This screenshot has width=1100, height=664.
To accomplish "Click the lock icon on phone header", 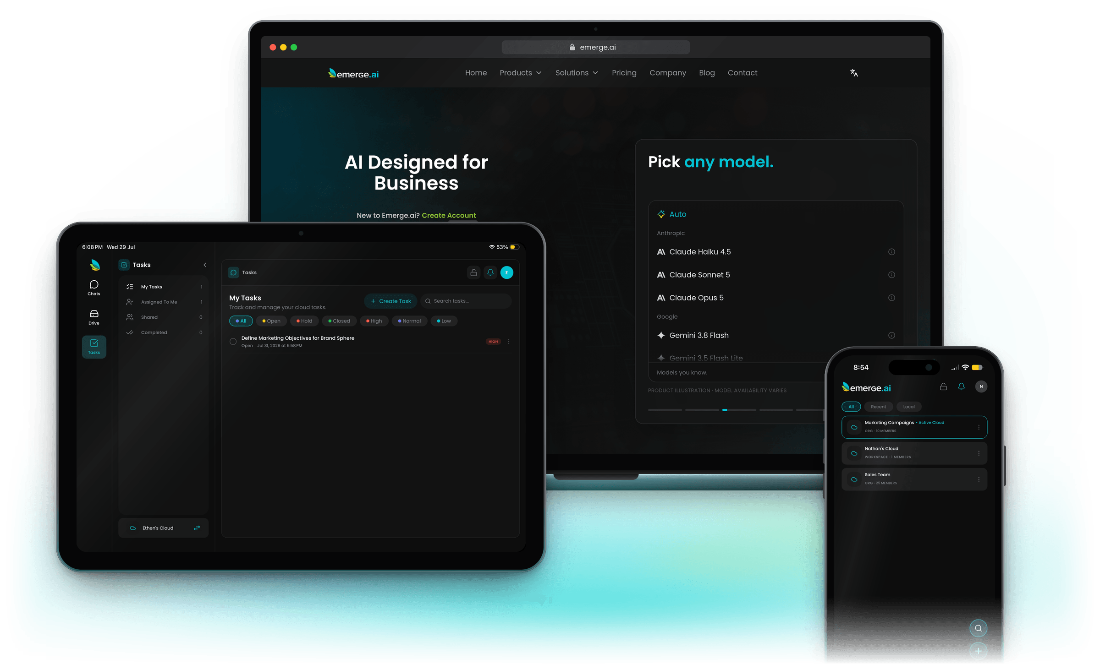I will pyautogui.click(x=943, y=386).
